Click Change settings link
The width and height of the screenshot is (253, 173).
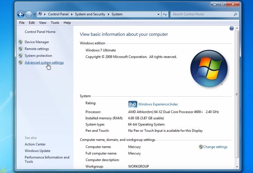pyautogui.click(x=215, y=147)
